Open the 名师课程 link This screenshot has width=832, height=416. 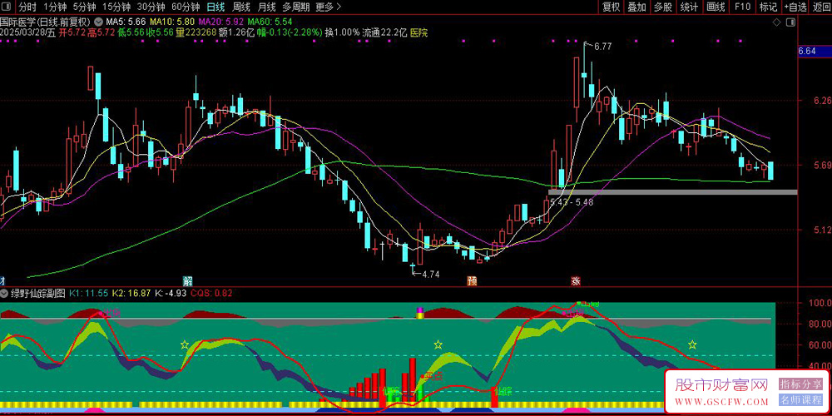800,399
